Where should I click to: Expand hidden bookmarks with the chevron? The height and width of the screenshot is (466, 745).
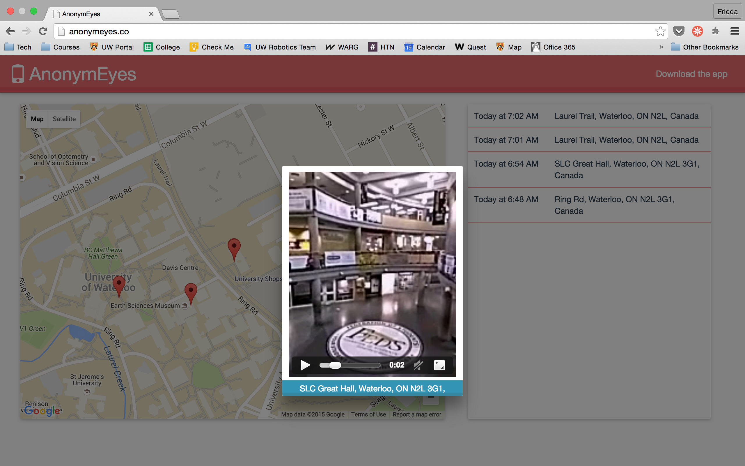click(661, 47)
